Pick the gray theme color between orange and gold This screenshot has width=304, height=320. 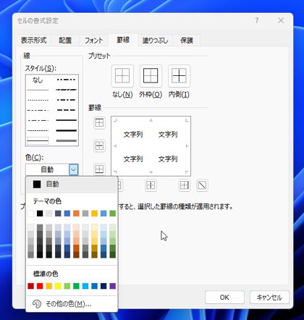tap(85, 214)
